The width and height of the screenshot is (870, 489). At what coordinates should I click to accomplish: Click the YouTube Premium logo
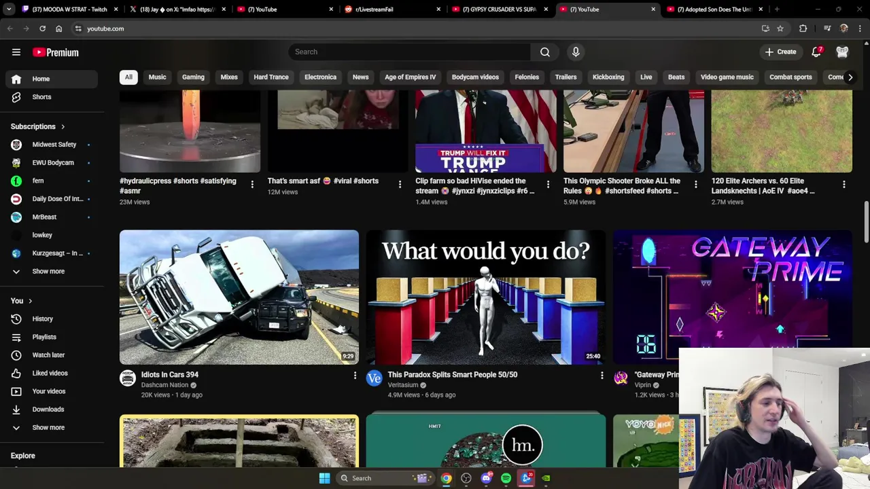pyautogui.click(x=56, y=52)
